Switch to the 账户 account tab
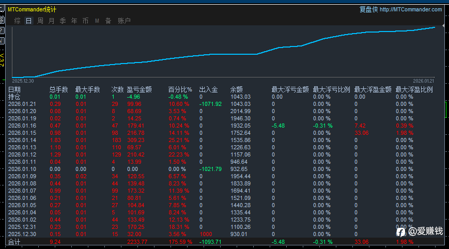Screen dimensions: 449x249 124,21
